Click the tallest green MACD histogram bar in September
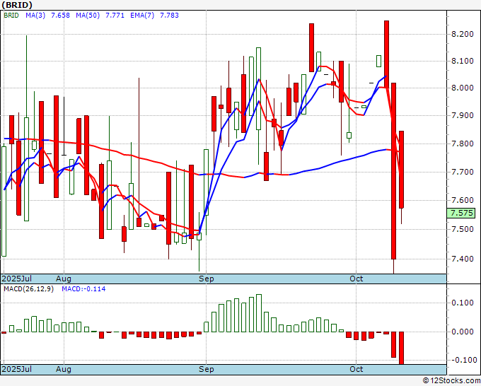This screenshot has height=386, width=481. (259, 313)
